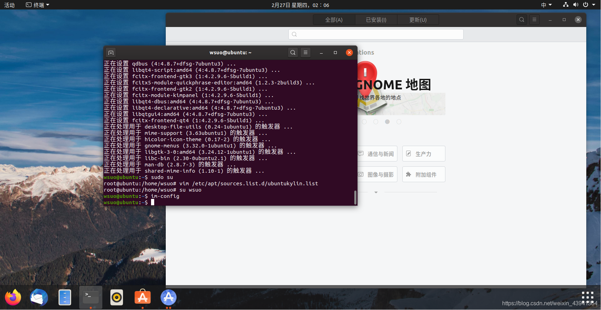The image size is (601, 310).
Task: Open the 终端 application menu
Action: point(37,5)
